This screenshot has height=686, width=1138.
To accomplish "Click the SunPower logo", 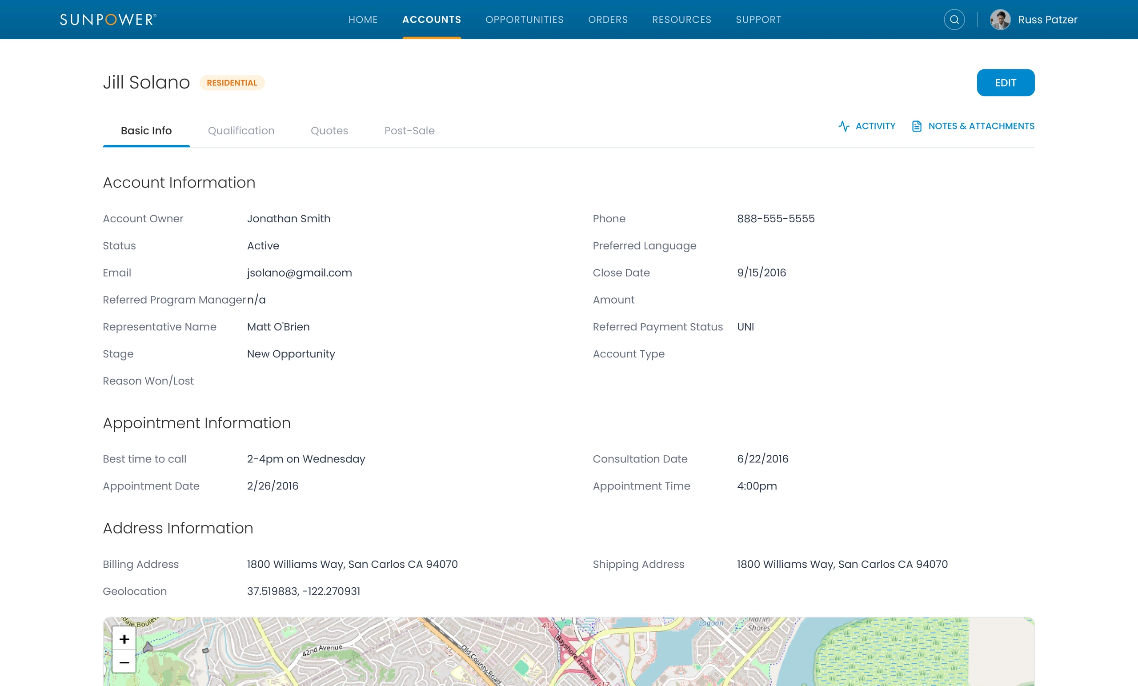I will pyautogui.click(x=108, y=20).
